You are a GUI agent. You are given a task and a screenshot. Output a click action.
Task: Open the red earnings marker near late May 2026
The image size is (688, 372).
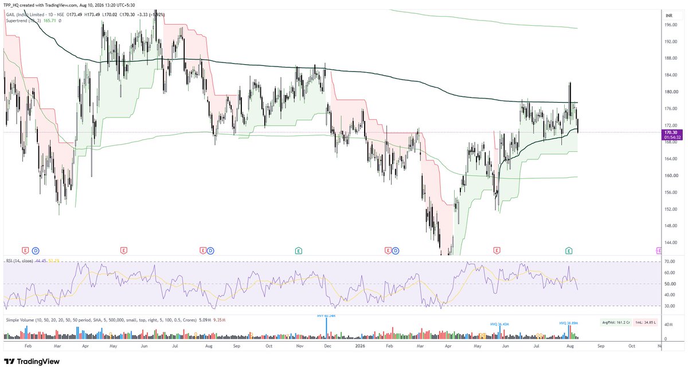click(x=497, y=250)
